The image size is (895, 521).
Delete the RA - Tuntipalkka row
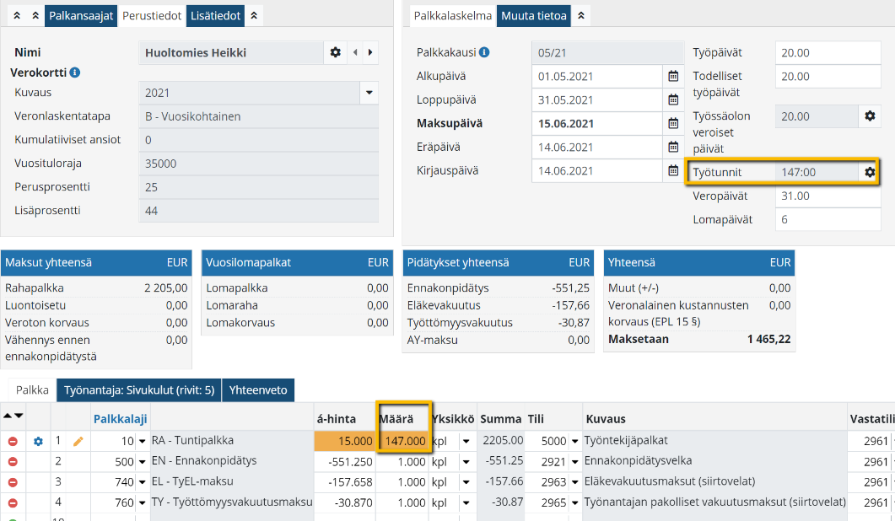[x=13, y=441]
